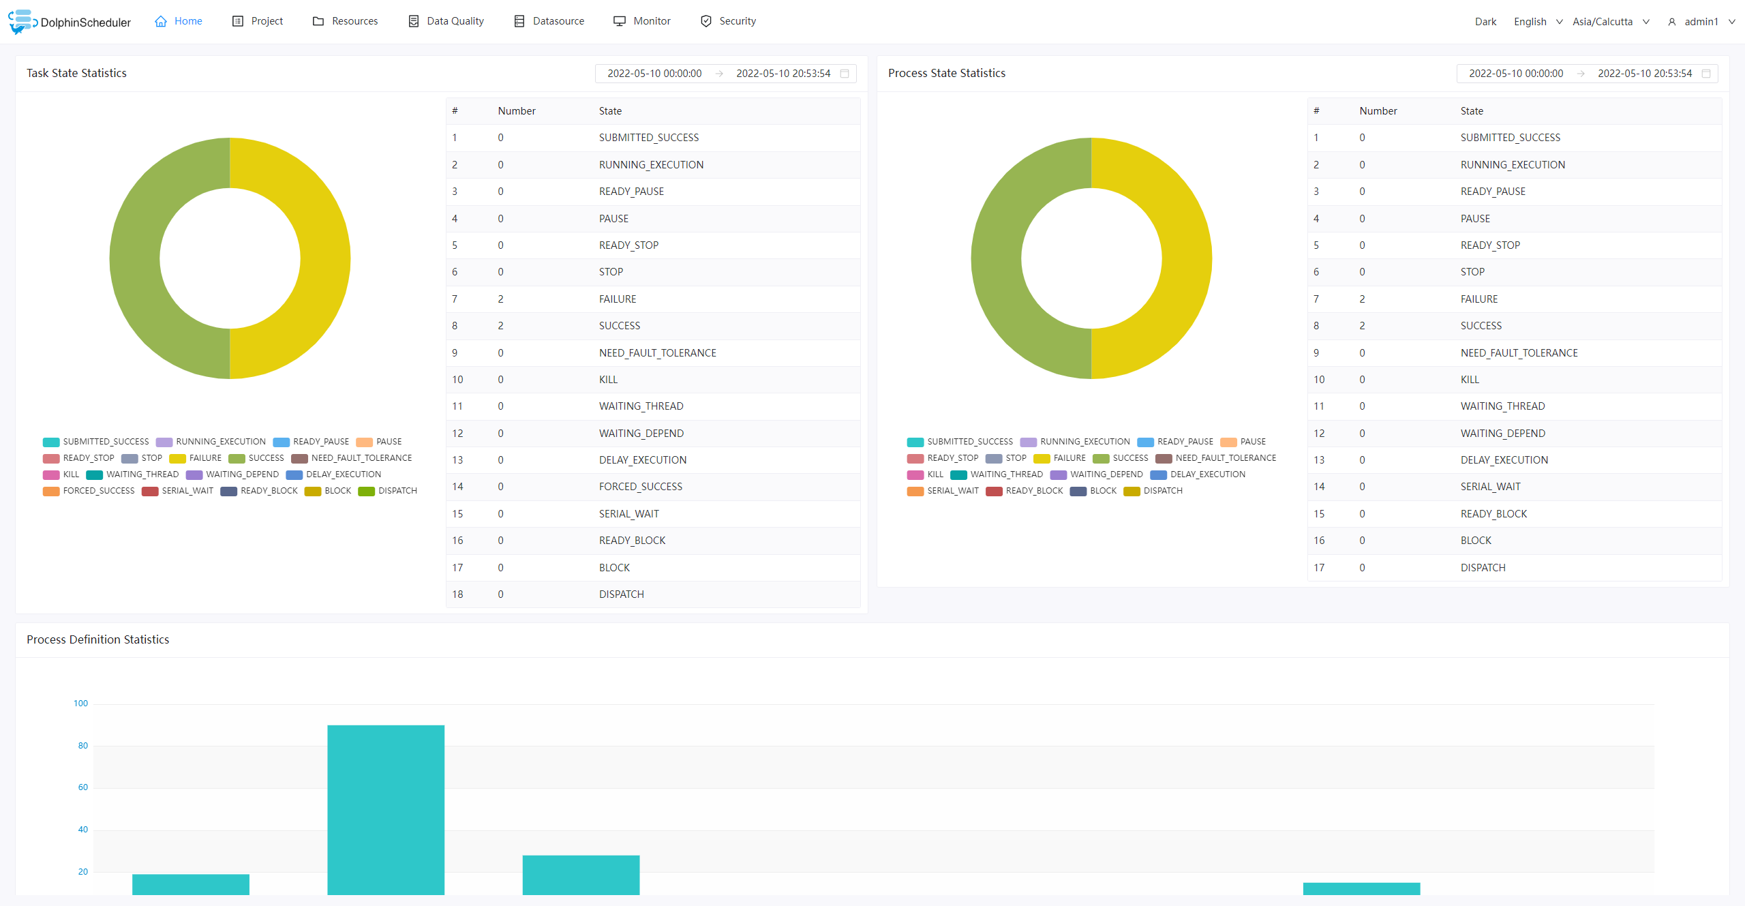Click the Resources folder icon
Screen dimensions: 1745x906
pyautogui.click(x=318, y=21)
